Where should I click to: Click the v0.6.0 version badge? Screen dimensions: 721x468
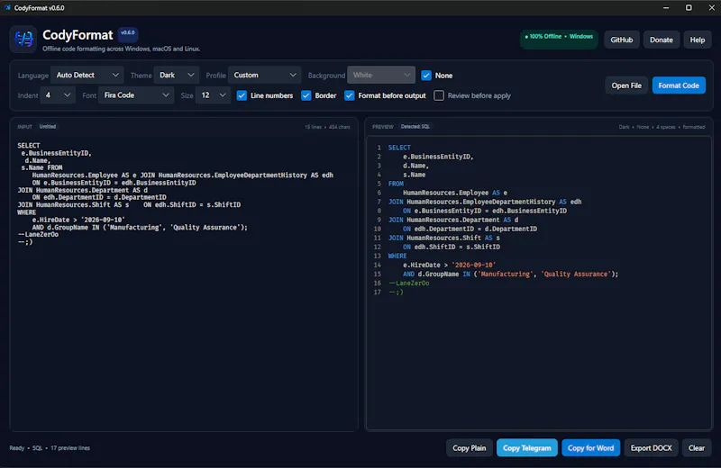coord(128,33)
